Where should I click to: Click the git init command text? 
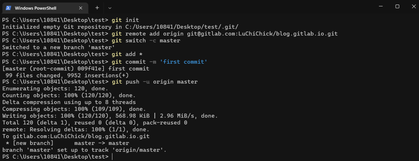[125, 20]
